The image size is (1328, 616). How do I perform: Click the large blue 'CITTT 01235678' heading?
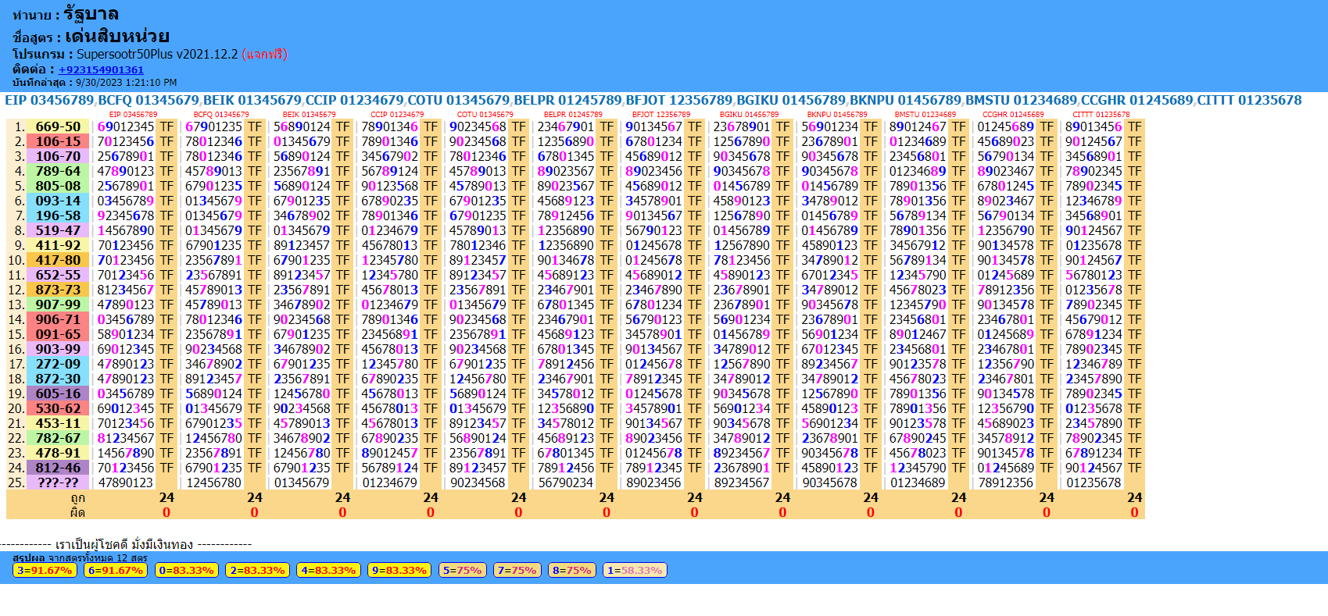(x=1250, y=100)
